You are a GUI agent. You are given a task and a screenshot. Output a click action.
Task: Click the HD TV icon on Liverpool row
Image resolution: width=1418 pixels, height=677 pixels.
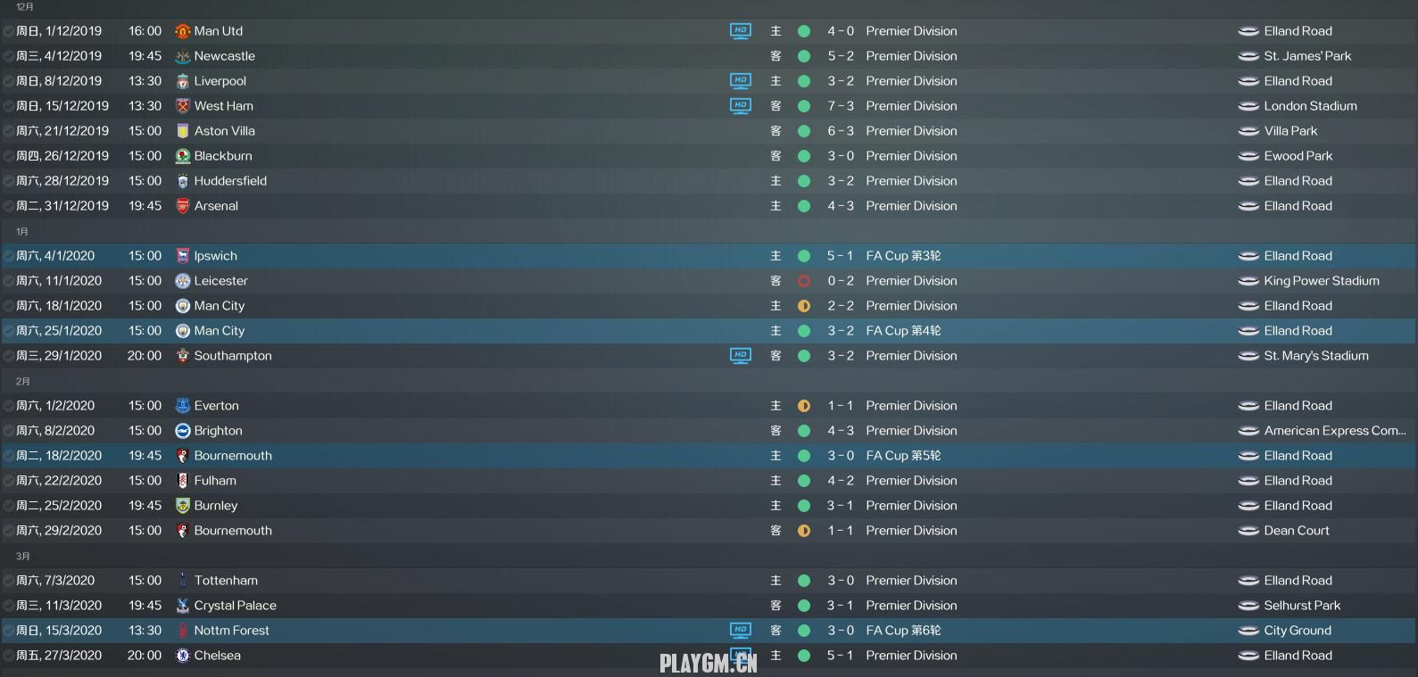pyautogui.click(x=741, y=80)
